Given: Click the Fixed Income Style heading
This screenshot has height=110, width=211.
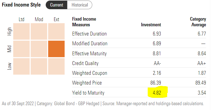Looking at the screenshot, I should pyautogui.click(x=21, y=5).
